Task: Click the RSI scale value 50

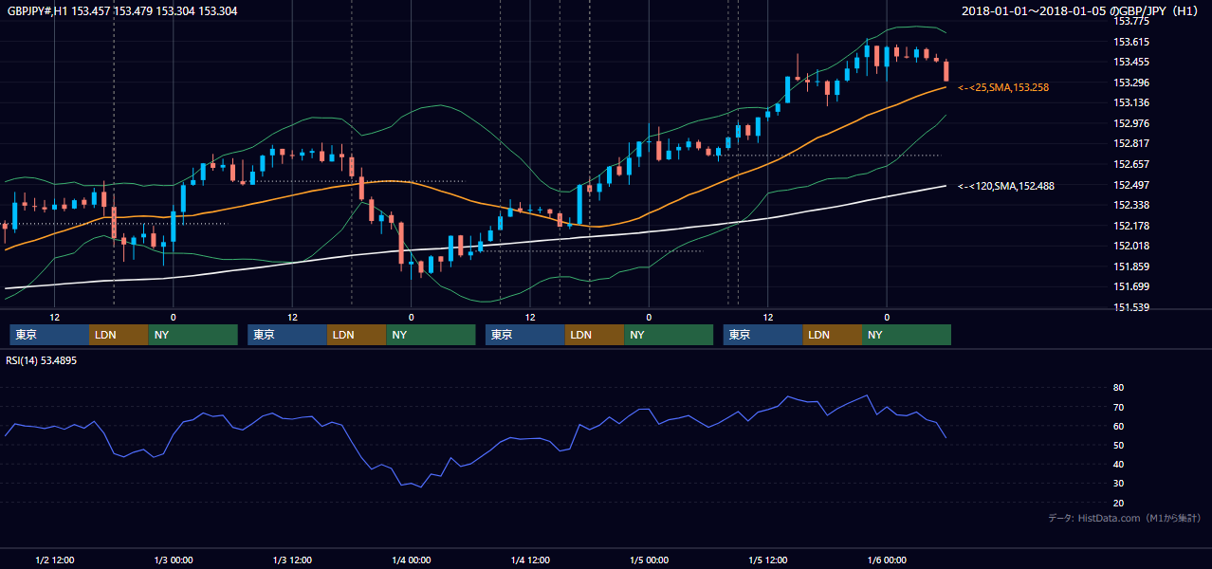Action: pos(1119,445)
